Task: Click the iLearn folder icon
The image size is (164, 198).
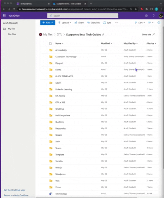Action: [x=51, y=83]
